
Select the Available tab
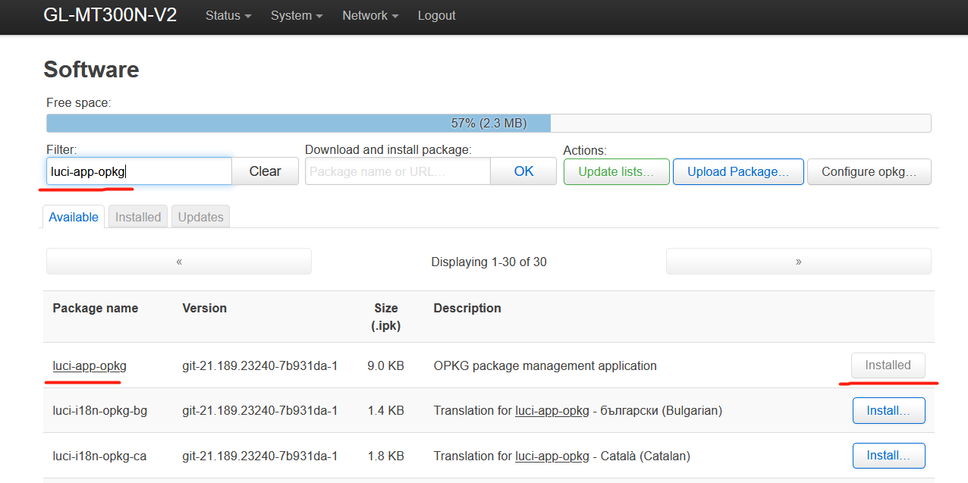74,217
